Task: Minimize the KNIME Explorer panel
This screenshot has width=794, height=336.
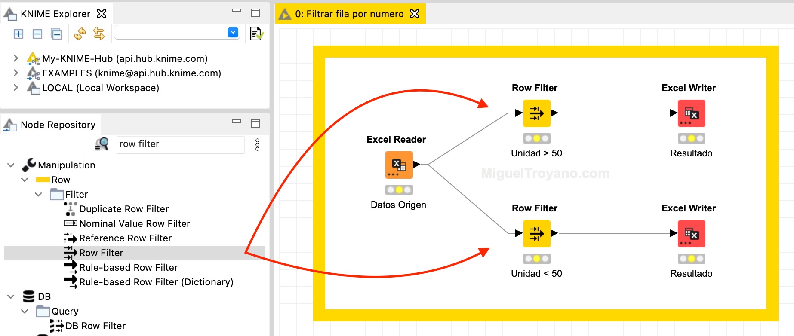Action: [237, 11]
